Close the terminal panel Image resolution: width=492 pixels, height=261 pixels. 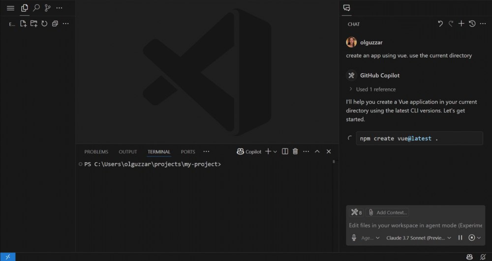pos(329,152)
